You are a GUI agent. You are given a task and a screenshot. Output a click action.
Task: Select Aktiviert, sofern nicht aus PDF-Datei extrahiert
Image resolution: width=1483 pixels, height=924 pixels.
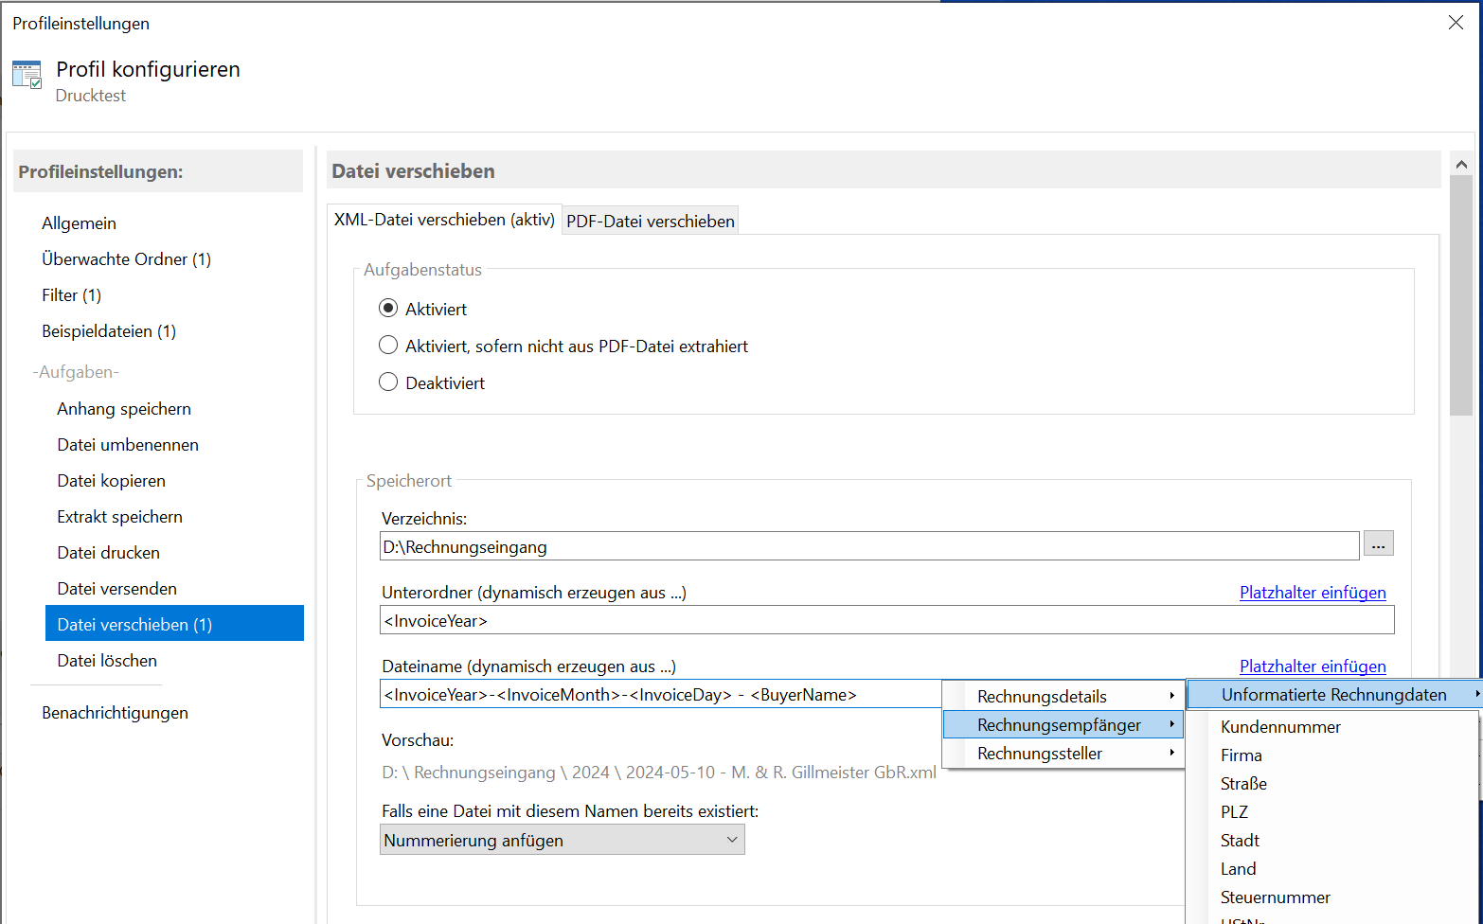point(388,346)
